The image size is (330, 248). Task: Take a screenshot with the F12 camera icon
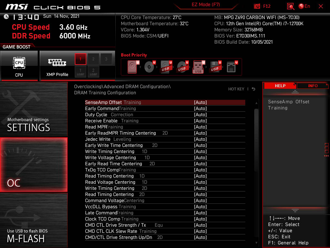pos(257,6)
